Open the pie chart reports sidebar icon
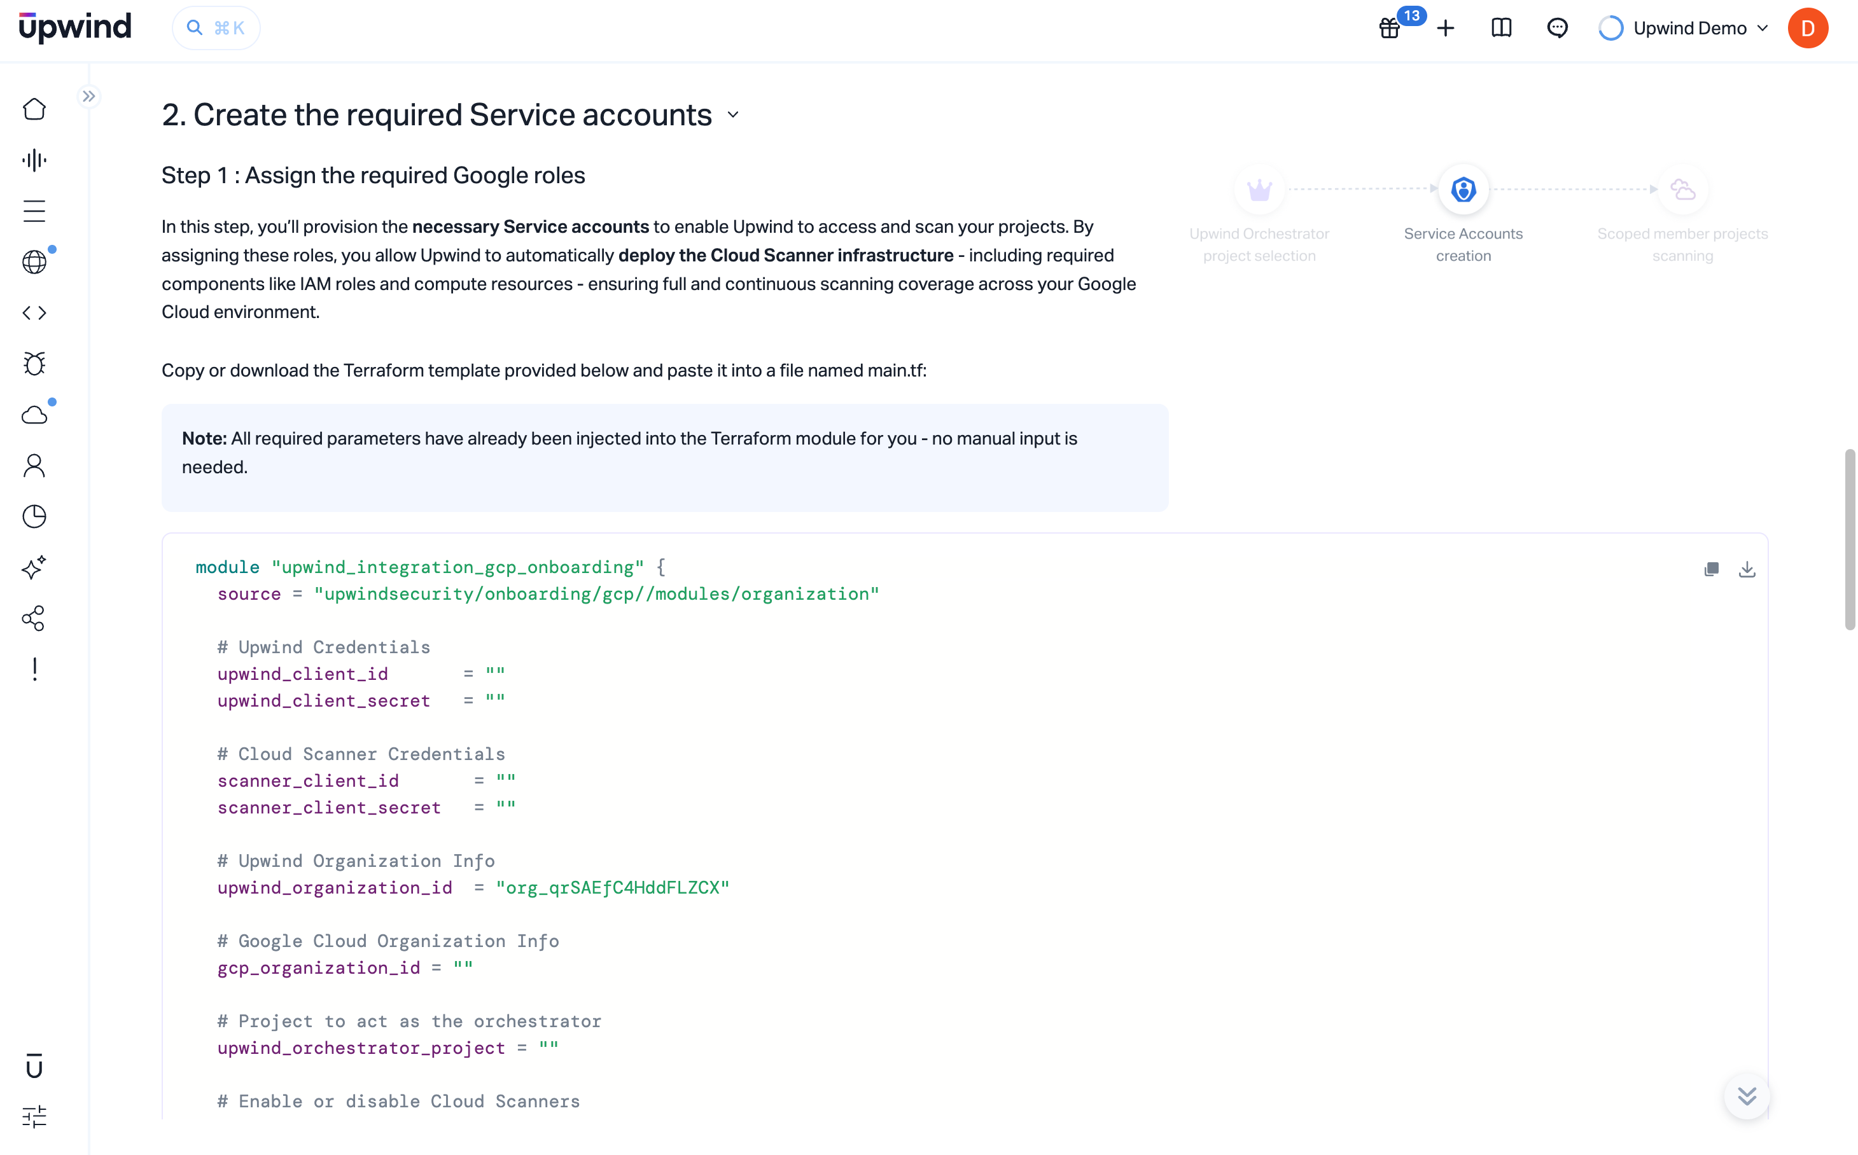This screenshot has width=1858, height=1155. click(x=34, y=516)
